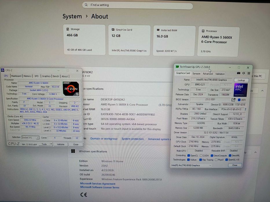Open the Bench tab in CPU-Z
The width and height of the screenshot is (270, 202).
[x=56, y=76]
